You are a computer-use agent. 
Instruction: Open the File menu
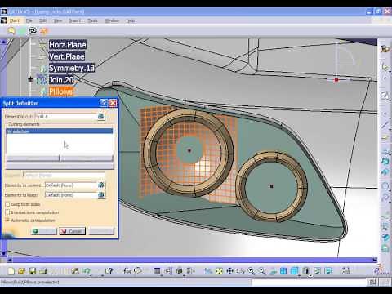(x=29, y=20)
